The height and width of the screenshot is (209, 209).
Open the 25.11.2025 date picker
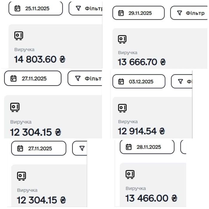[36, 8]
